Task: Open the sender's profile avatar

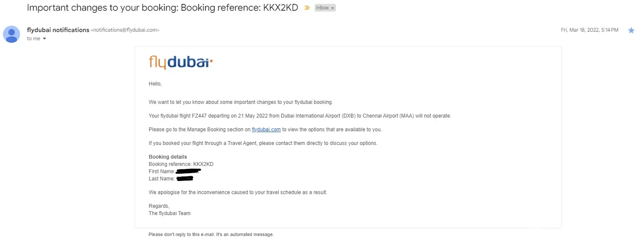Action: 12,34
